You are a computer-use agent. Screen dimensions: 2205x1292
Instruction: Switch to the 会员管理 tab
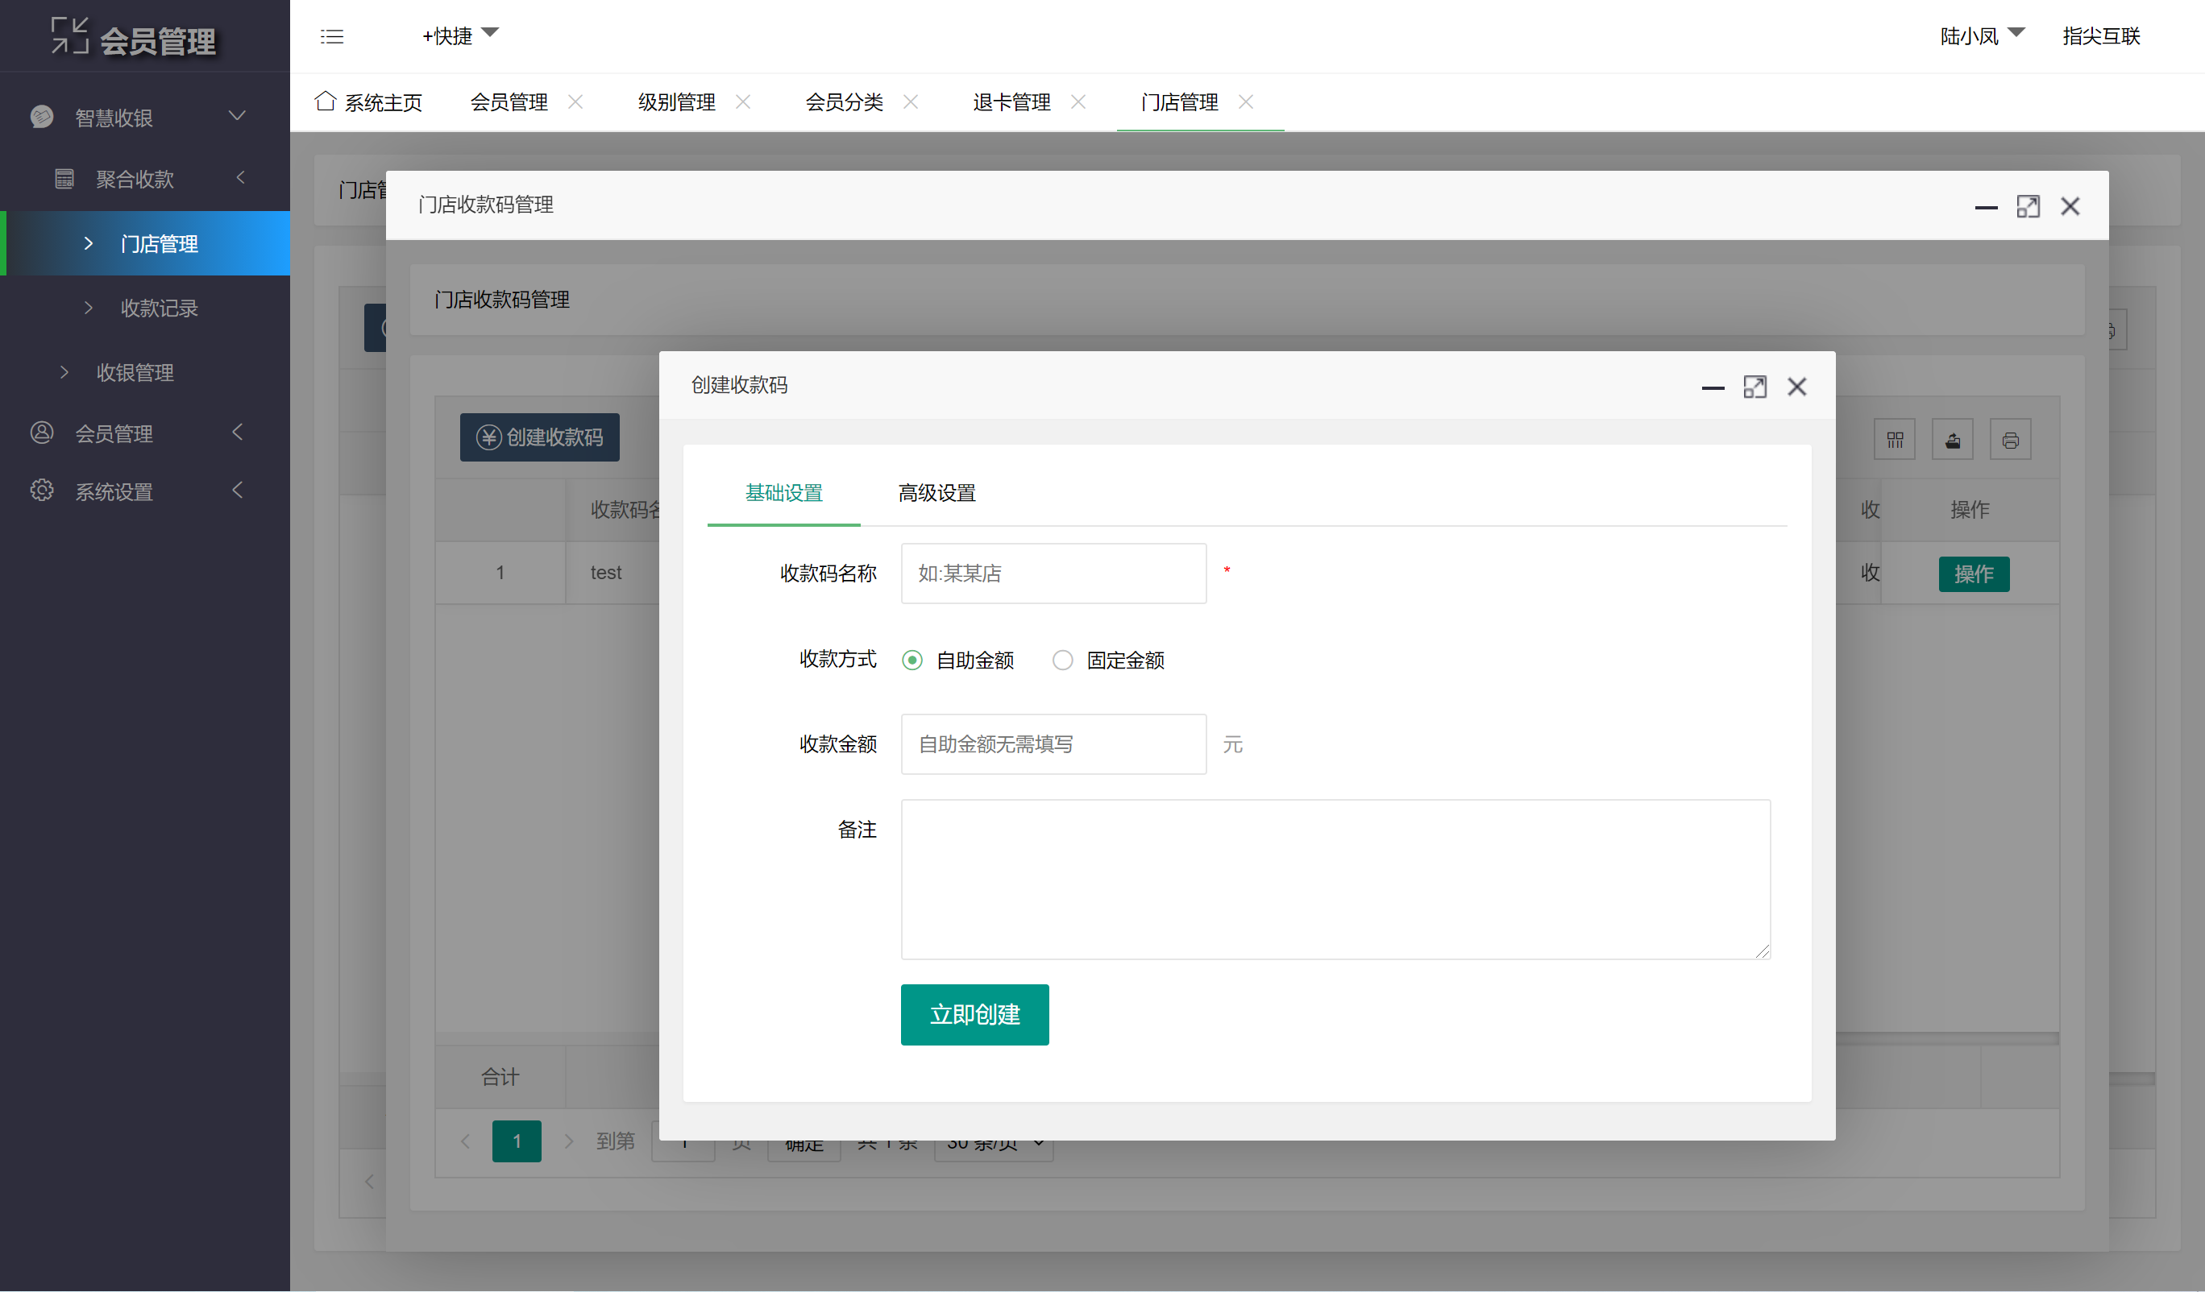click(509, 101)
